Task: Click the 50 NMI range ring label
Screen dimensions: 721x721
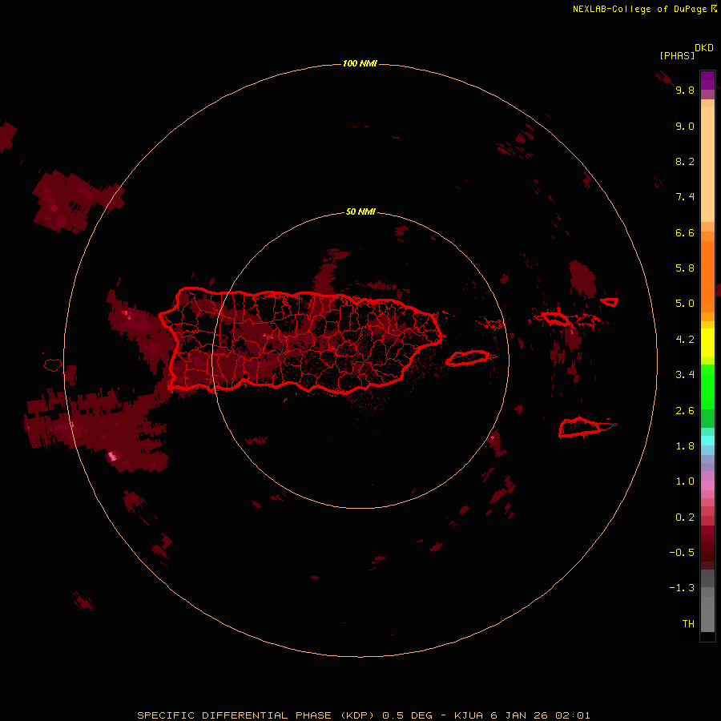Action: [x=360, y=211]
